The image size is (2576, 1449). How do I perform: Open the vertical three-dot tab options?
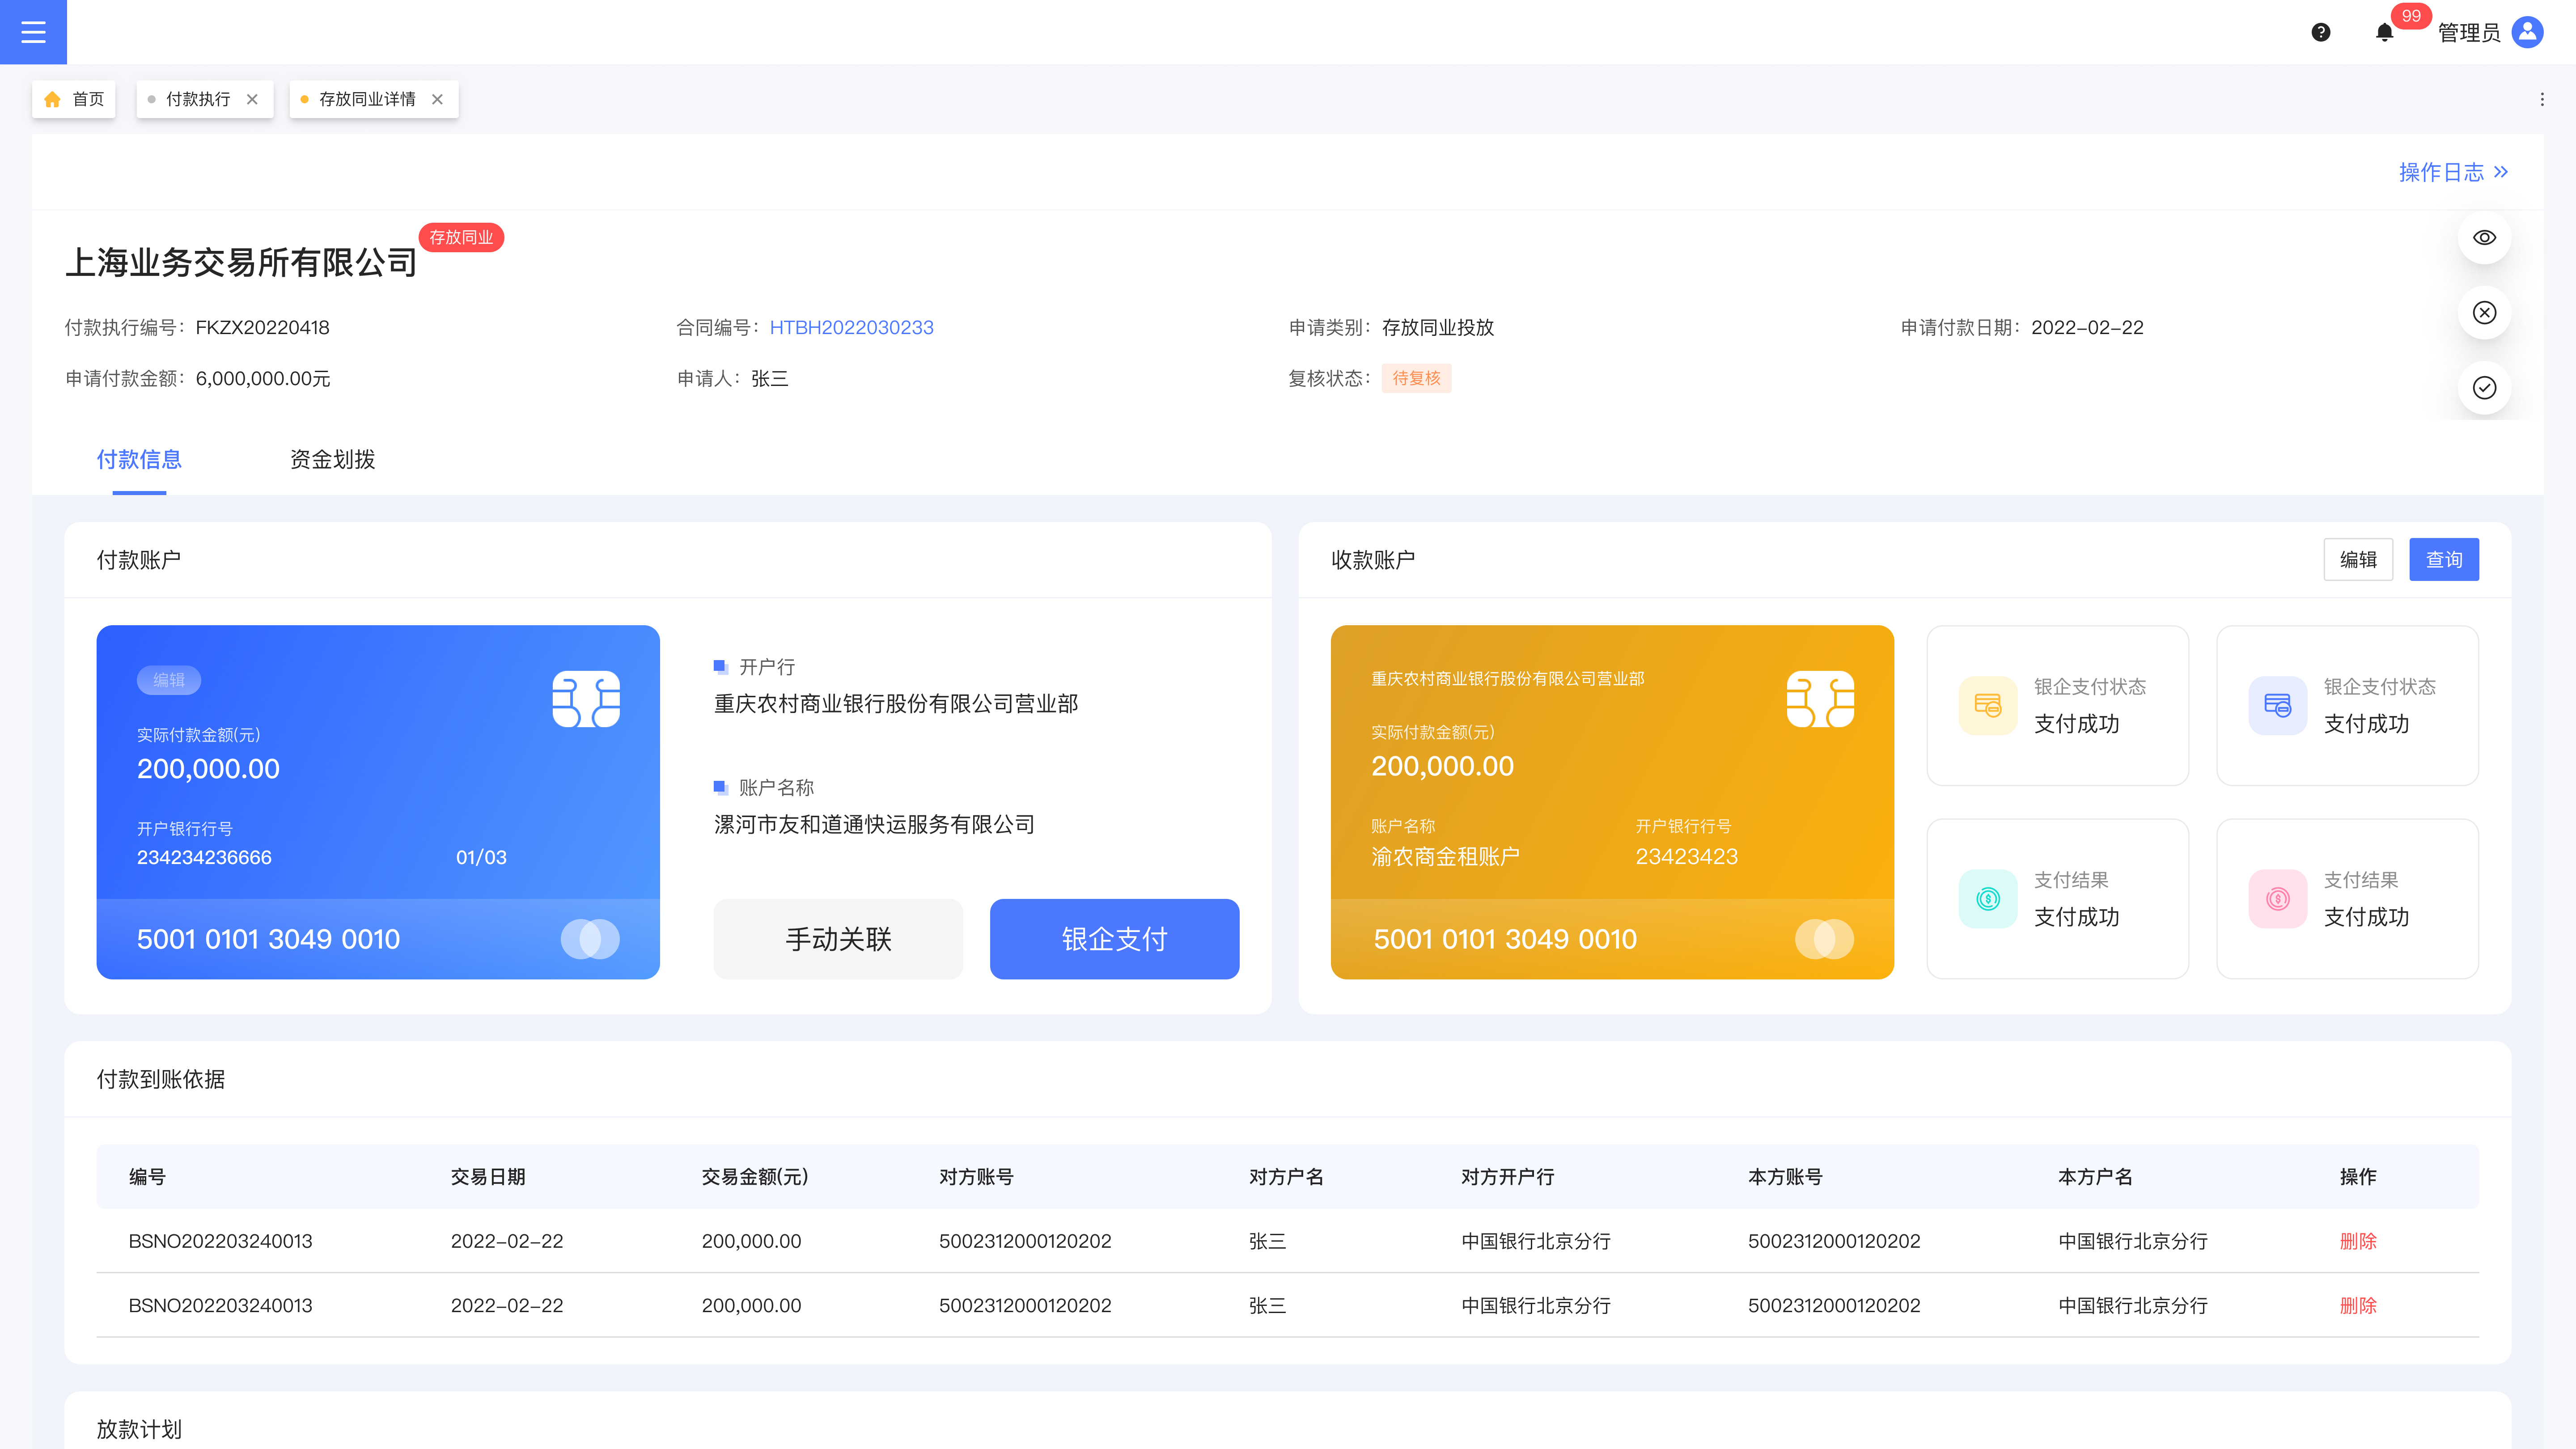[x=2542, y=99]
